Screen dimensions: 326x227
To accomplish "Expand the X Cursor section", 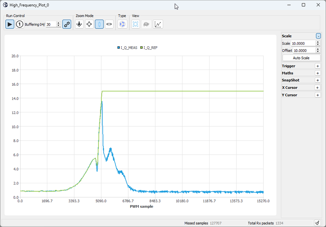I will tap(318, 88).
